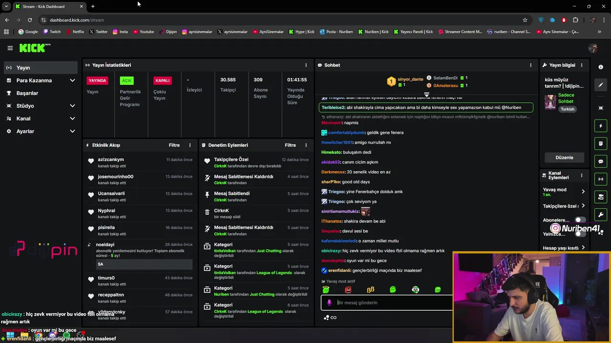Toggle the Abonelere... chat mode switch
The height and width of the screenshot is (343, 611).
tap(580, 220)
